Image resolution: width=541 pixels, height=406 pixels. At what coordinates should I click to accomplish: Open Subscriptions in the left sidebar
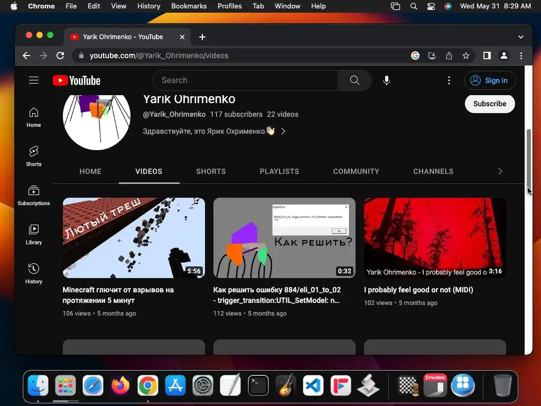click(33, 196)
